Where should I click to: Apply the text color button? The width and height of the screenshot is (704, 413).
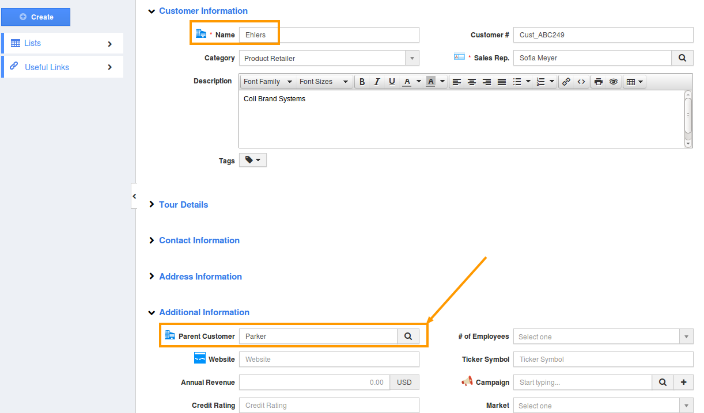coord(407,82)
